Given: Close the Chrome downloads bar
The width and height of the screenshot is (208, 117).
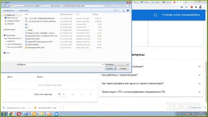Looking at the screenshot, I should 205,108.
